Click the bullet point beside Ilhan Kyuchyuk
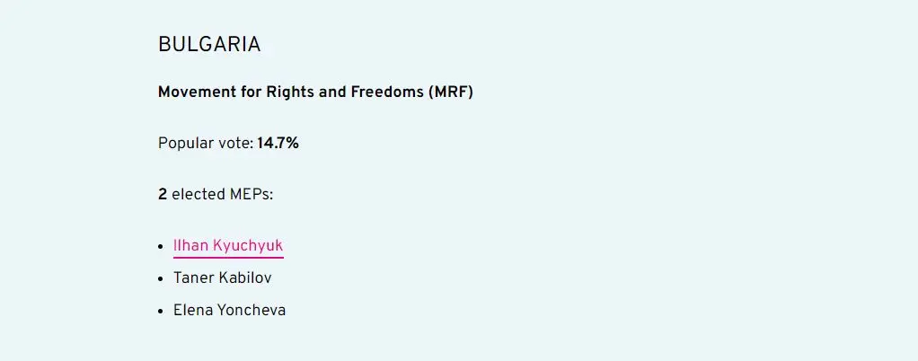The width and height of the screenshot is (918, 361). [x=162, y=246]
